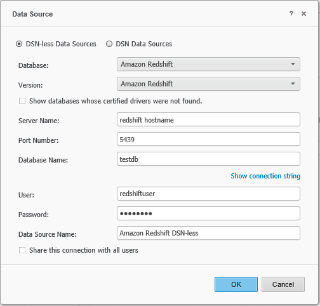Click the Database: label

coord(34,65)
